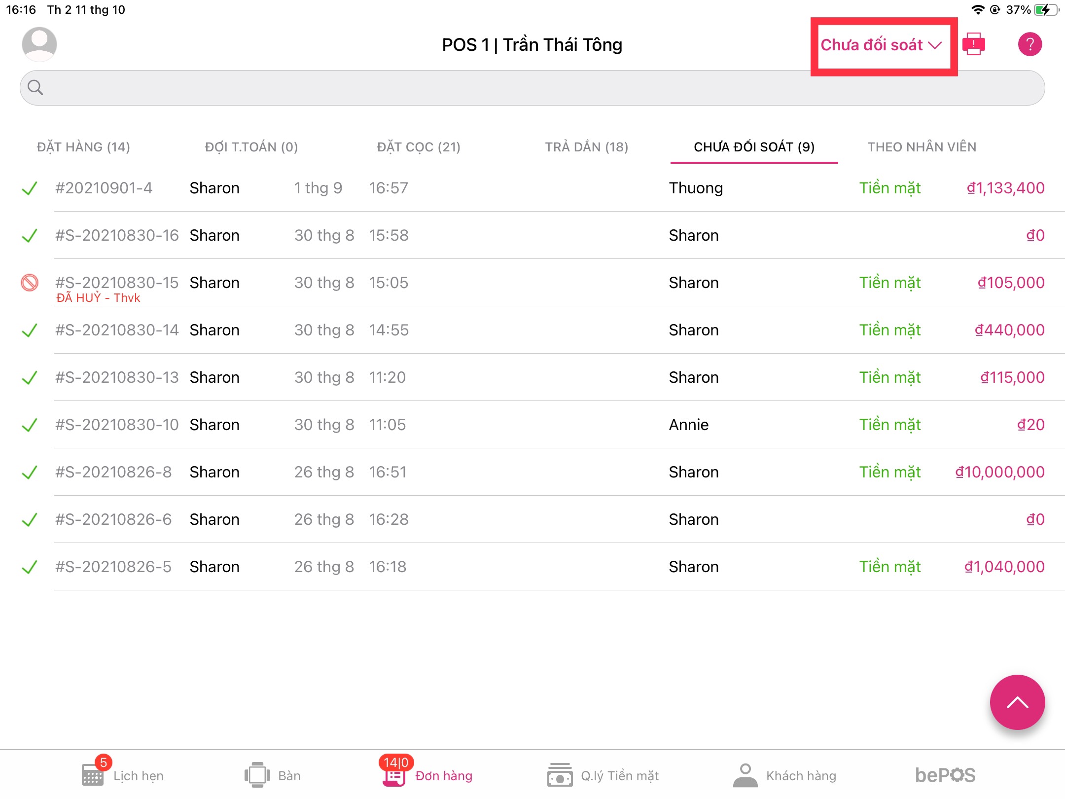The image size is (1065, 799).
Task: Tap cancelled icon of order #S-20210830-15
Action: click(30, 283)
